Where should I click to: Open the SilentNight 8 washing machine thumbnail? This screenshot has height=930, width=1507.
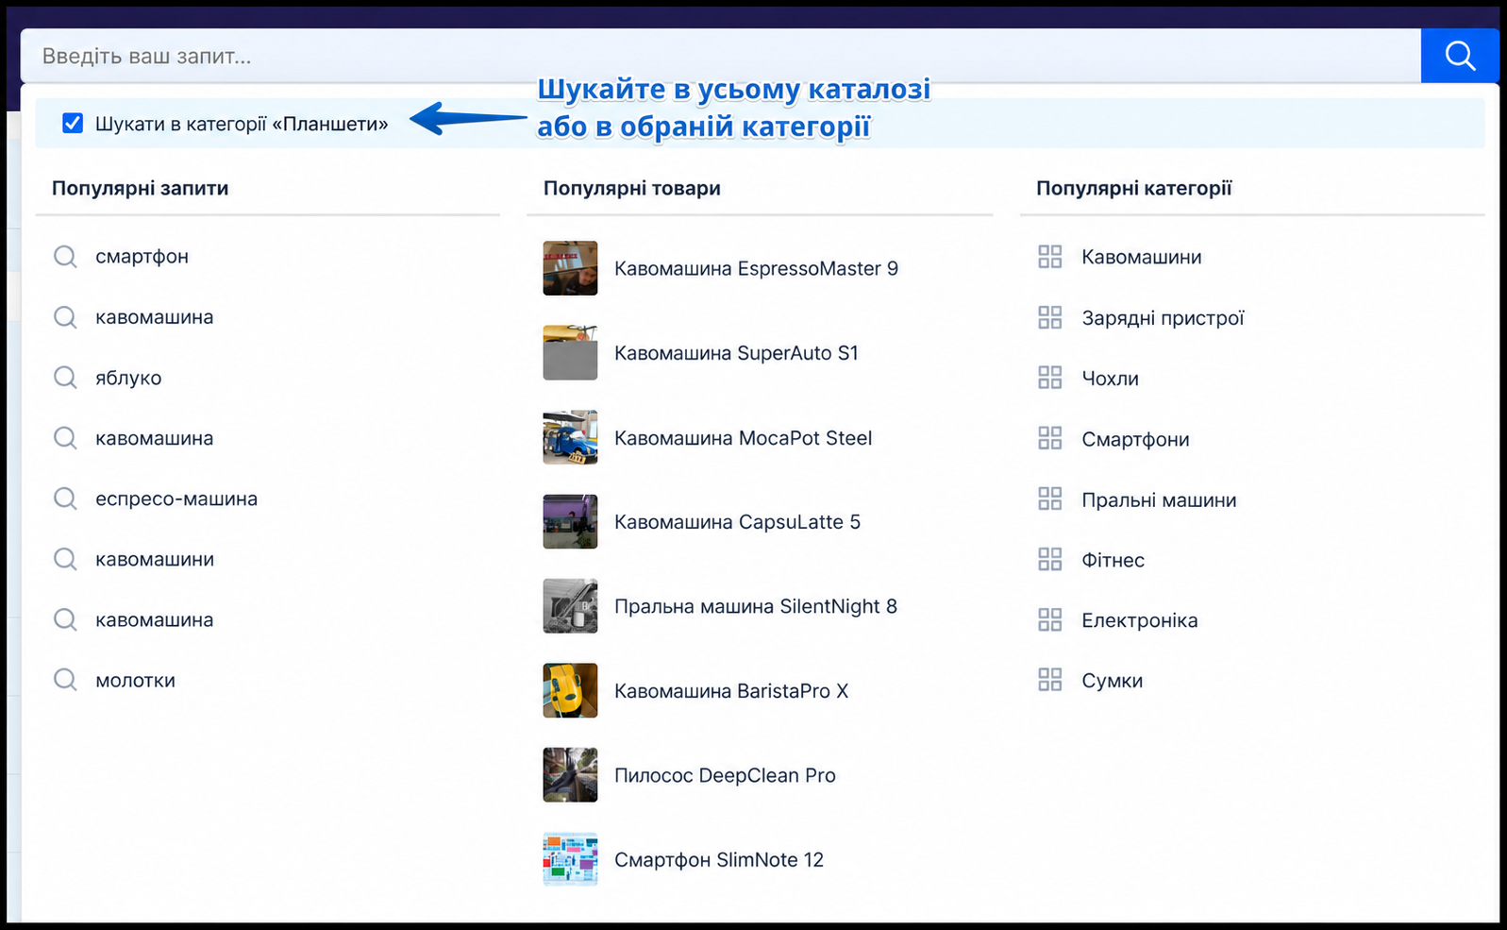[570, 606]
